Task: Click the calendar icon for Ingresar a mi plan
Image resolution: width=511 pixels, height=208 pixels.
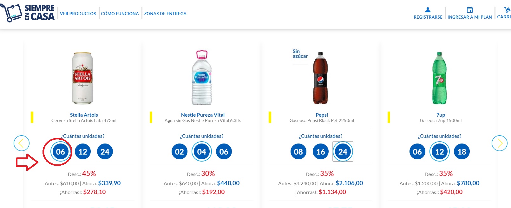Action: click(469, 10)
